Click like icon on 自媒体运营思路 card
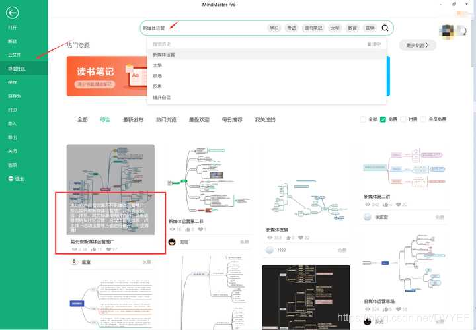The width and height of the screenshot is (476, 330). pos(386,309)
